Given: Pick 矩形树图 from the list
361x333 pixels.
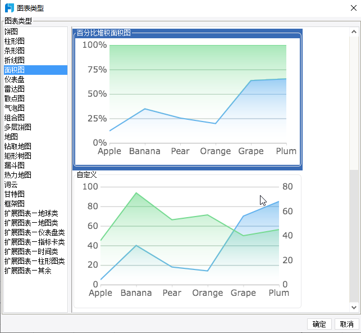Looking at the screenshot, I should (36, 156).
